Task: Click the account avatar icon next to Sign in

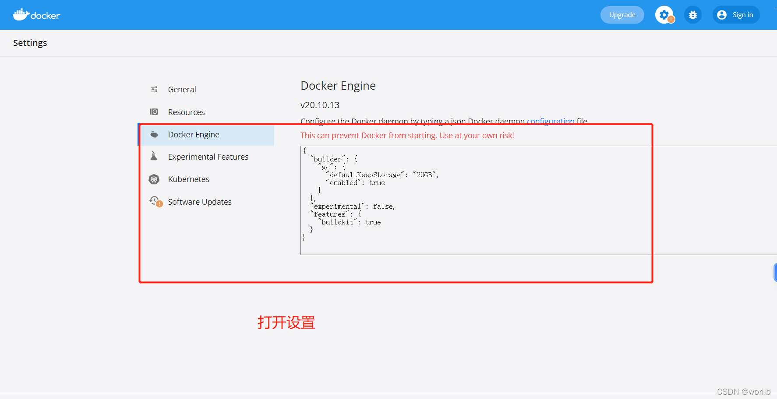Action: 722,15
